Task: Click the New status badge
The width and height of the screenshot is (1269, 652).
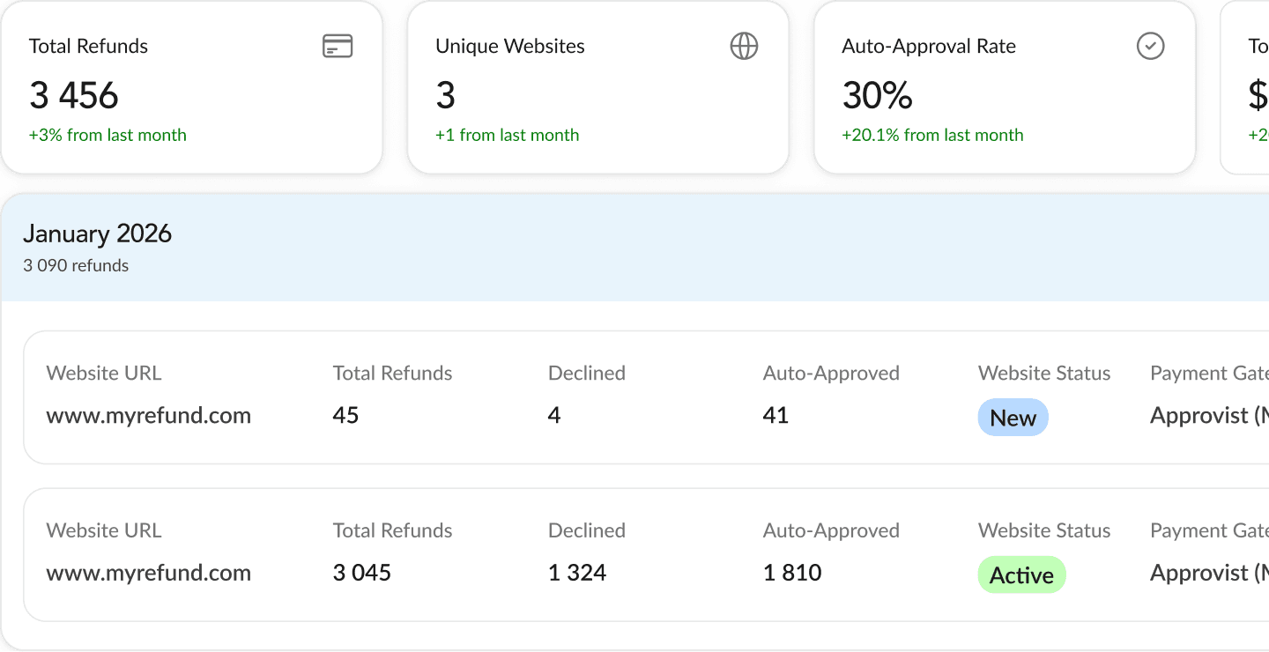Action: tap(1013, 418)
